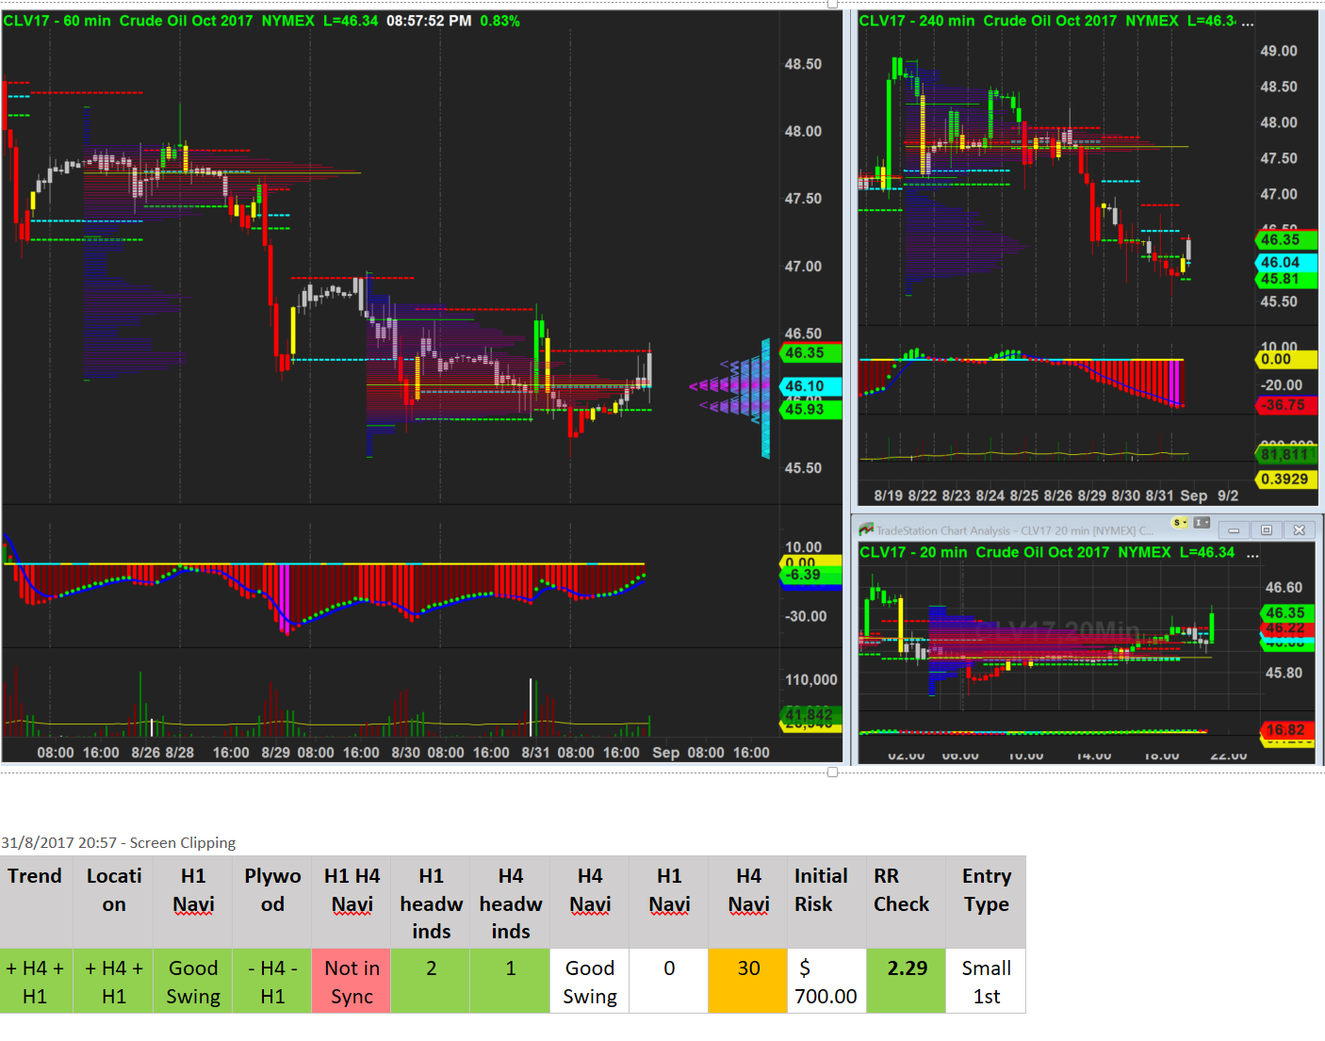
Task: Select the H1 headwinds header cell
Action: (x=431, y=902)
